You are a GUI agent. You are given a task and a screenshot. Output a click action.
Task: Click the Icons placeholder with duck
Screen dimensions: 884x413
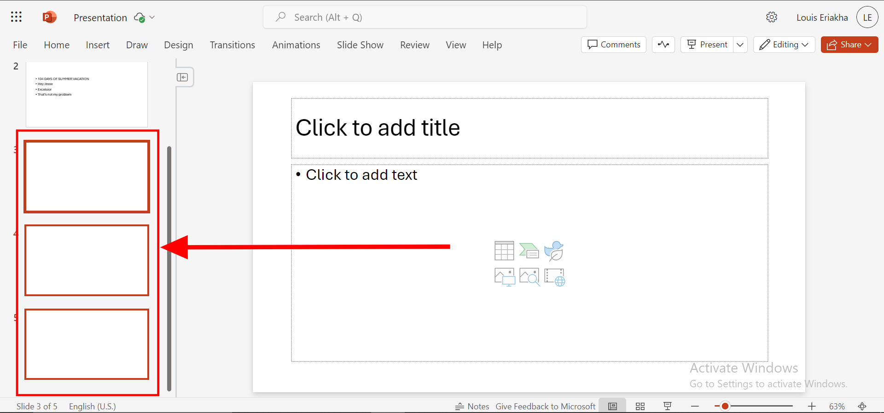[x=554, y=251]
